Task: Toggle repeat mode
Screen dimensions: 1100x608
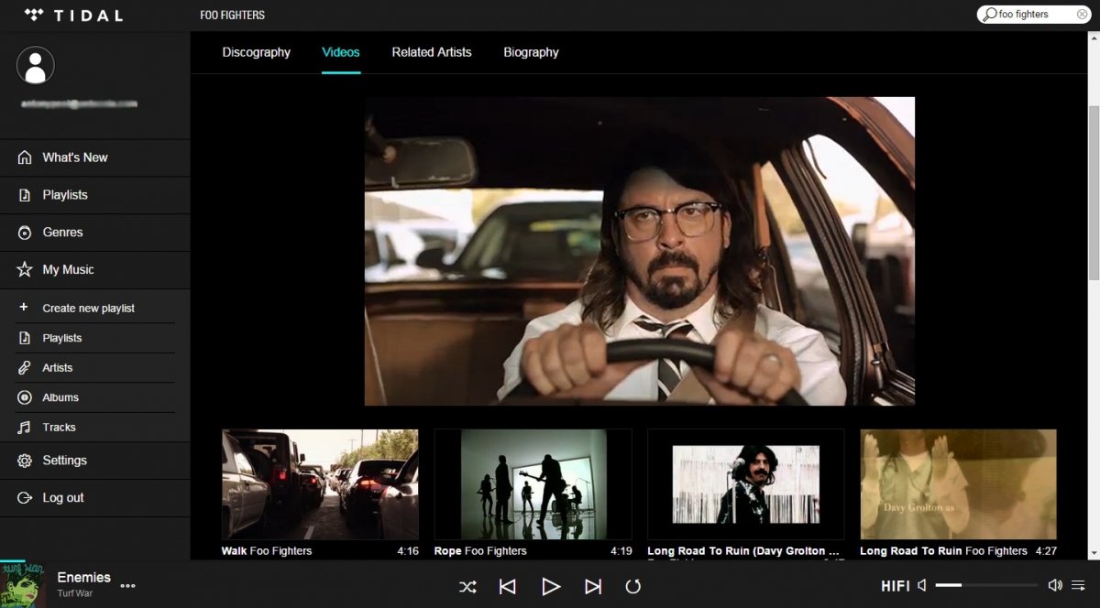Action: coord(632,587)
